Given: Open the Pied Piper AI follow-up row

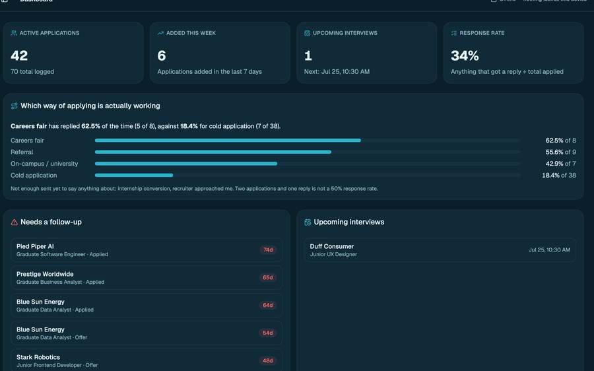Looking at the screenshot, I should coord(147,250).
